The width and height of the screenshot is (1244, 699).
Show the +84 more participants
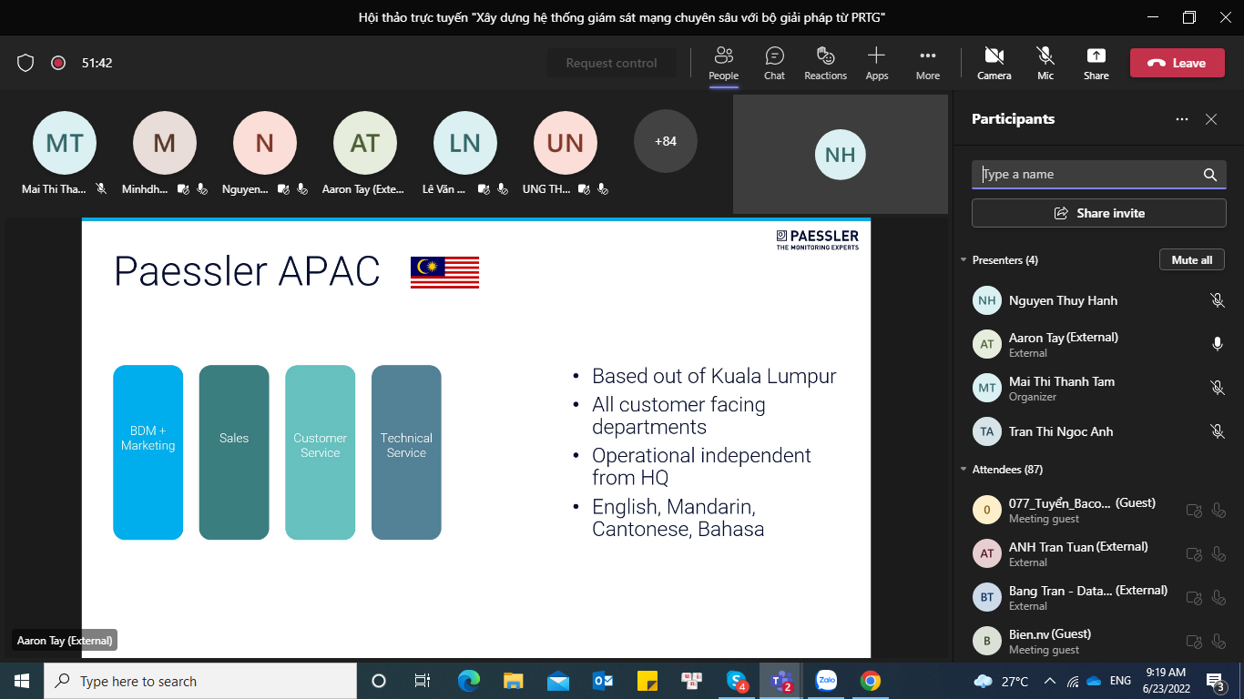[666, 141]
